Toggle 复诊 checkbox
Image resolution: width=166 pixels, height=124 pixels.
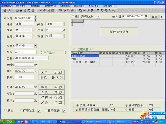5,110
